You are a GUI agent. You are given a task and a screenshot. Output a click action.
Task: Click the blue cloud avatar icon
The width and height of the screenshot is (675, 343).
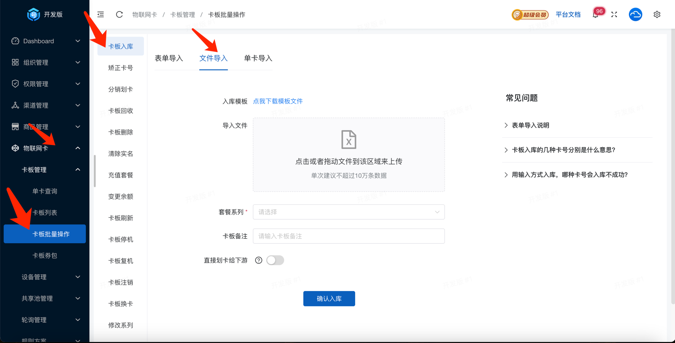click(635, 15)
